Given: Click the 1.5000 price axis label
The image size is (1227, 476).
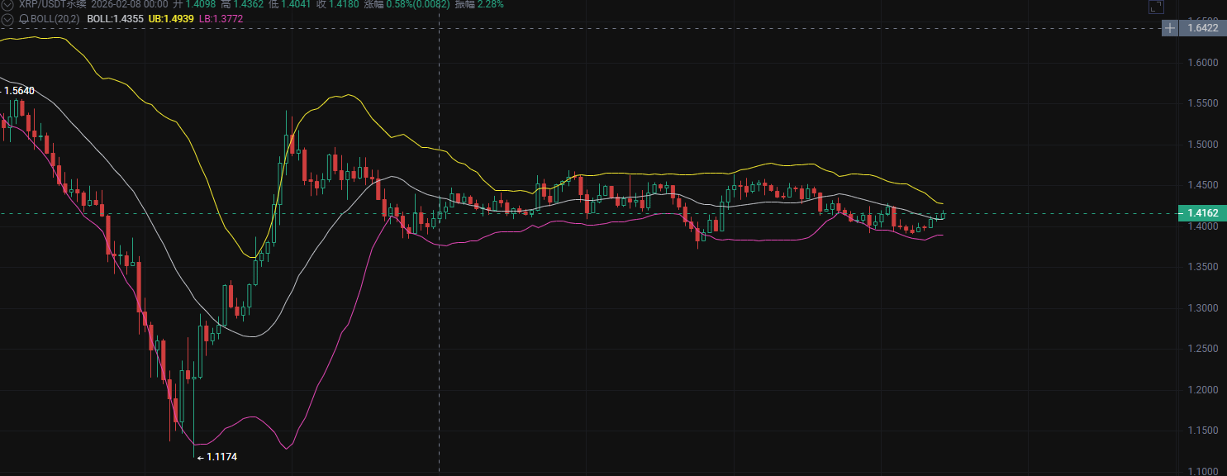Looking at the screenshot, I should 1203,145.
